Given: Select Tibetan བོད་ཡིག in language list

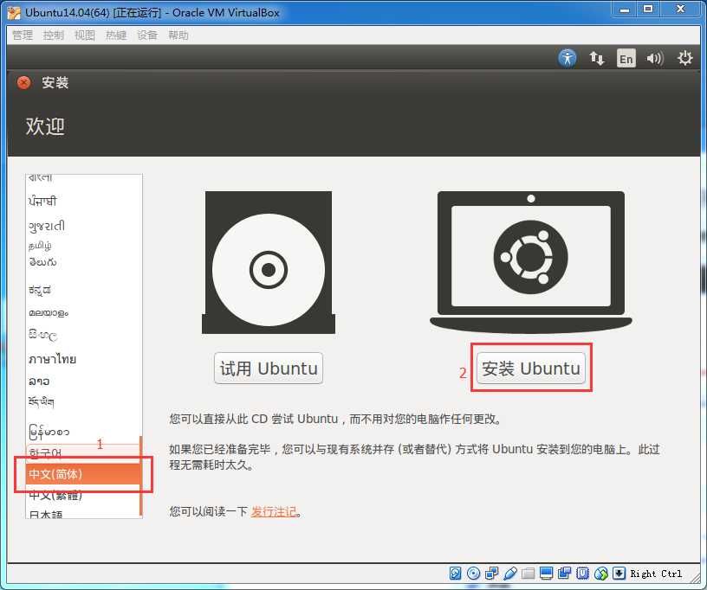Looking at the screenshot, I should (82, 401).
